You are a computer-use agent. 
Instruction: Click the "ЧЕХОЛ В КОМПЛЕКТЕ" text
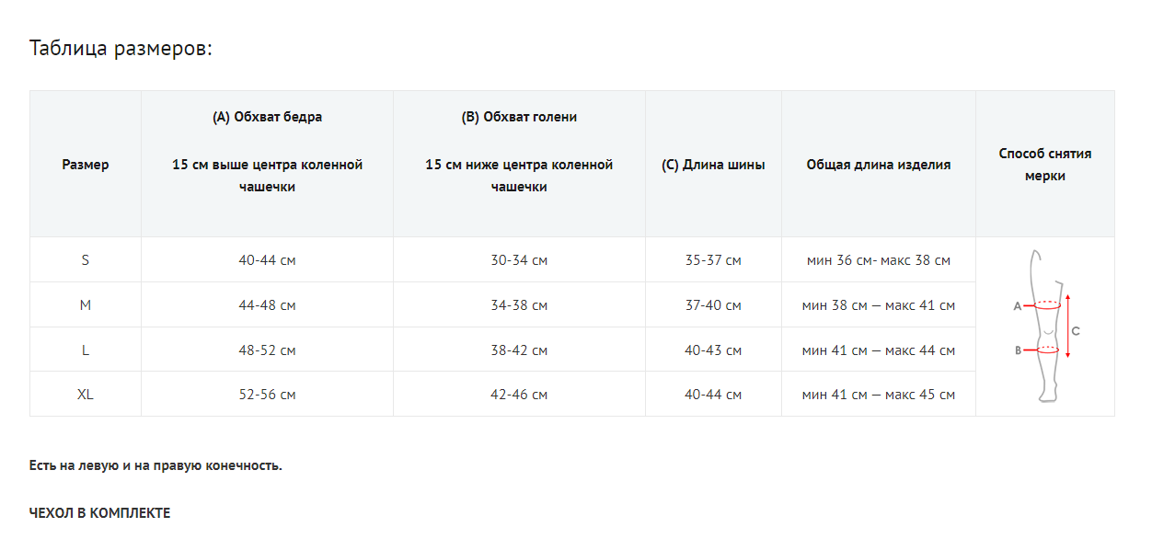point(99,513)
